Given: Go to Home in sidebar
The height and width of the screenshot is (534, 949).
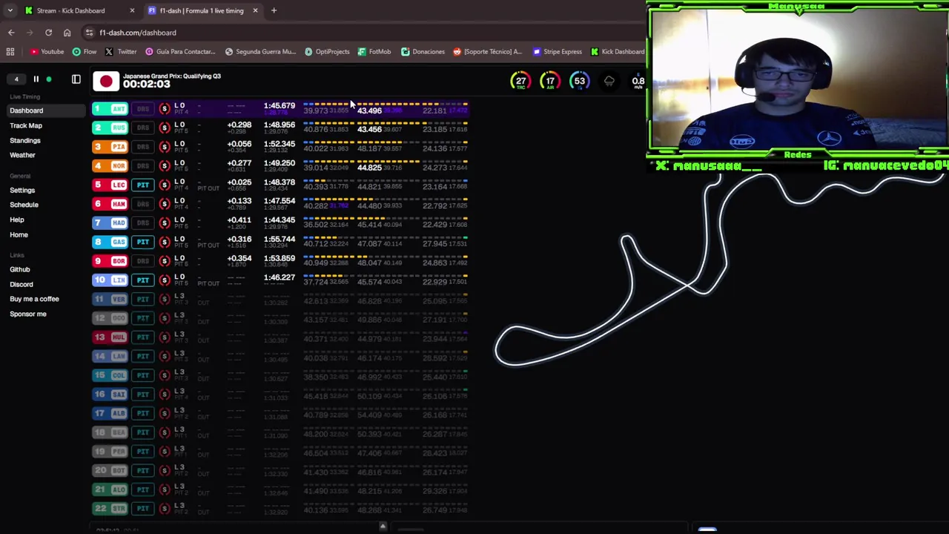Looking at the screenshot, I should pyautogui.click(x=19, y=234).
